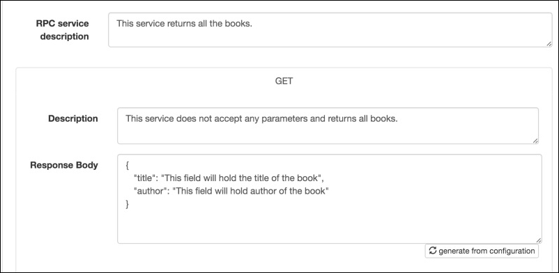The width and height of the screenshot is (559, 273).
Task: Click the Description textarea resize grip
Action: tap(535, 141)
